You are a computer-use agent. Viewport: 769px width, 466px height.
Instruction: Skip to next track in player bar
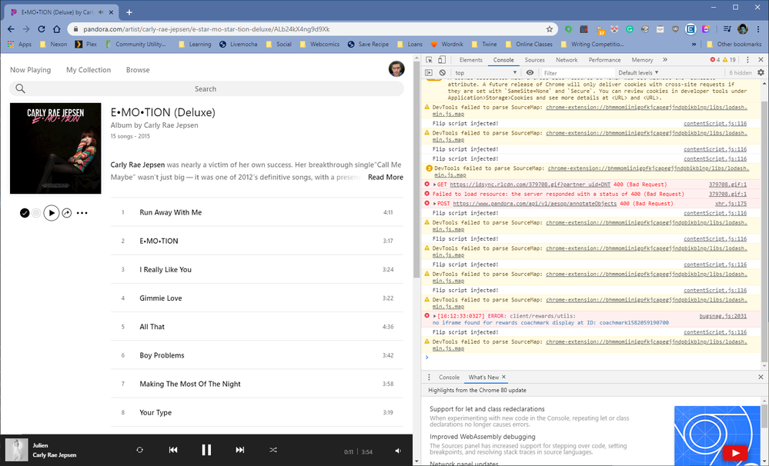coord(240,450)
